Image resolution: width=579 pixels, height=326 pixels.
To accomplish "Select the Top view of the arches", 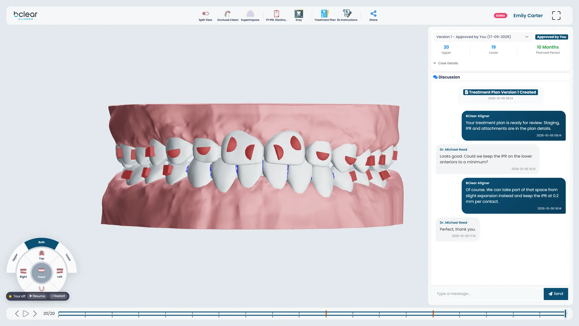I will (42, 255).
